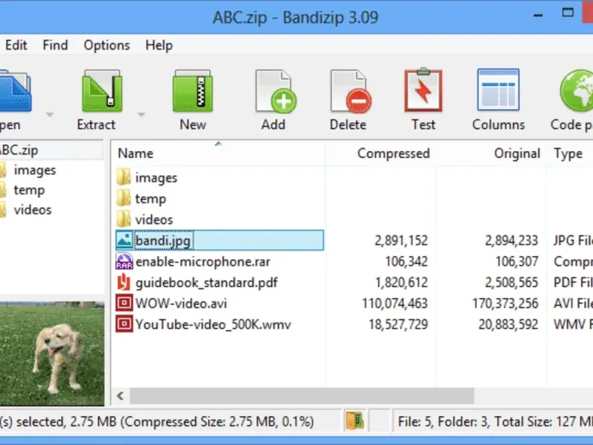
Task: Click original size 20,883,592
Action: (x=508, y=325)
